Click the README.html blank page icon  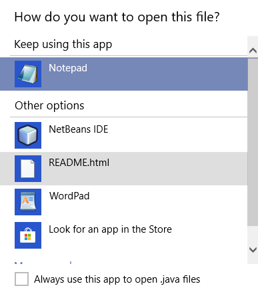coord(28,169)
